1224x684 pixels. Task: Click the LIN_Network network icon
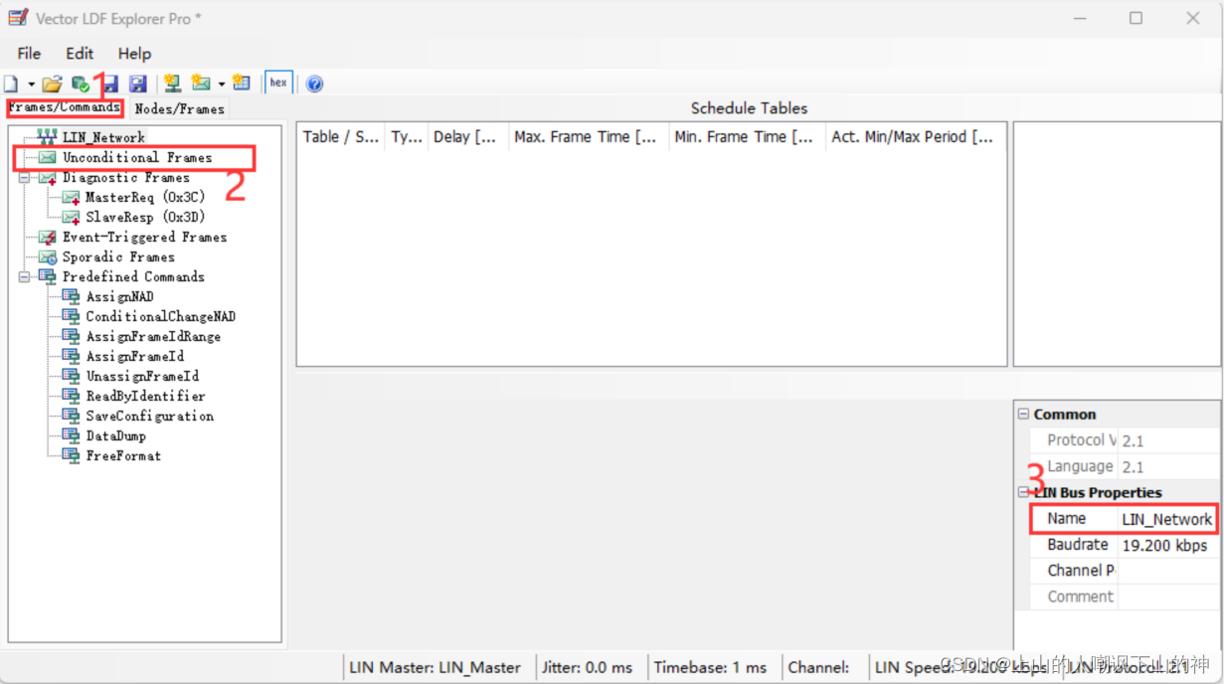click(47, 137)
